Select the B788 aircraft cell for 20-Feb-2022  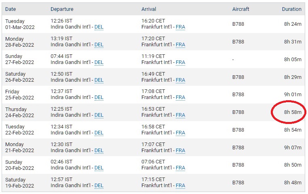[x=238, y=165]
